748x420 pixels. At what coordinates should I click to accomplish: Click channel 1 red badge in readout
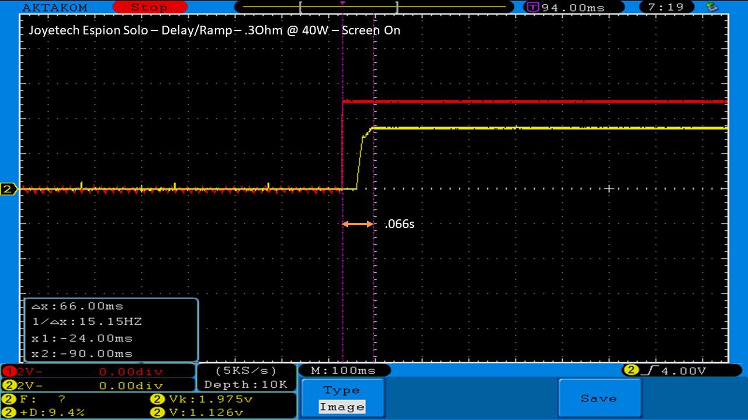pyautogui.click(x=9, y=372)
